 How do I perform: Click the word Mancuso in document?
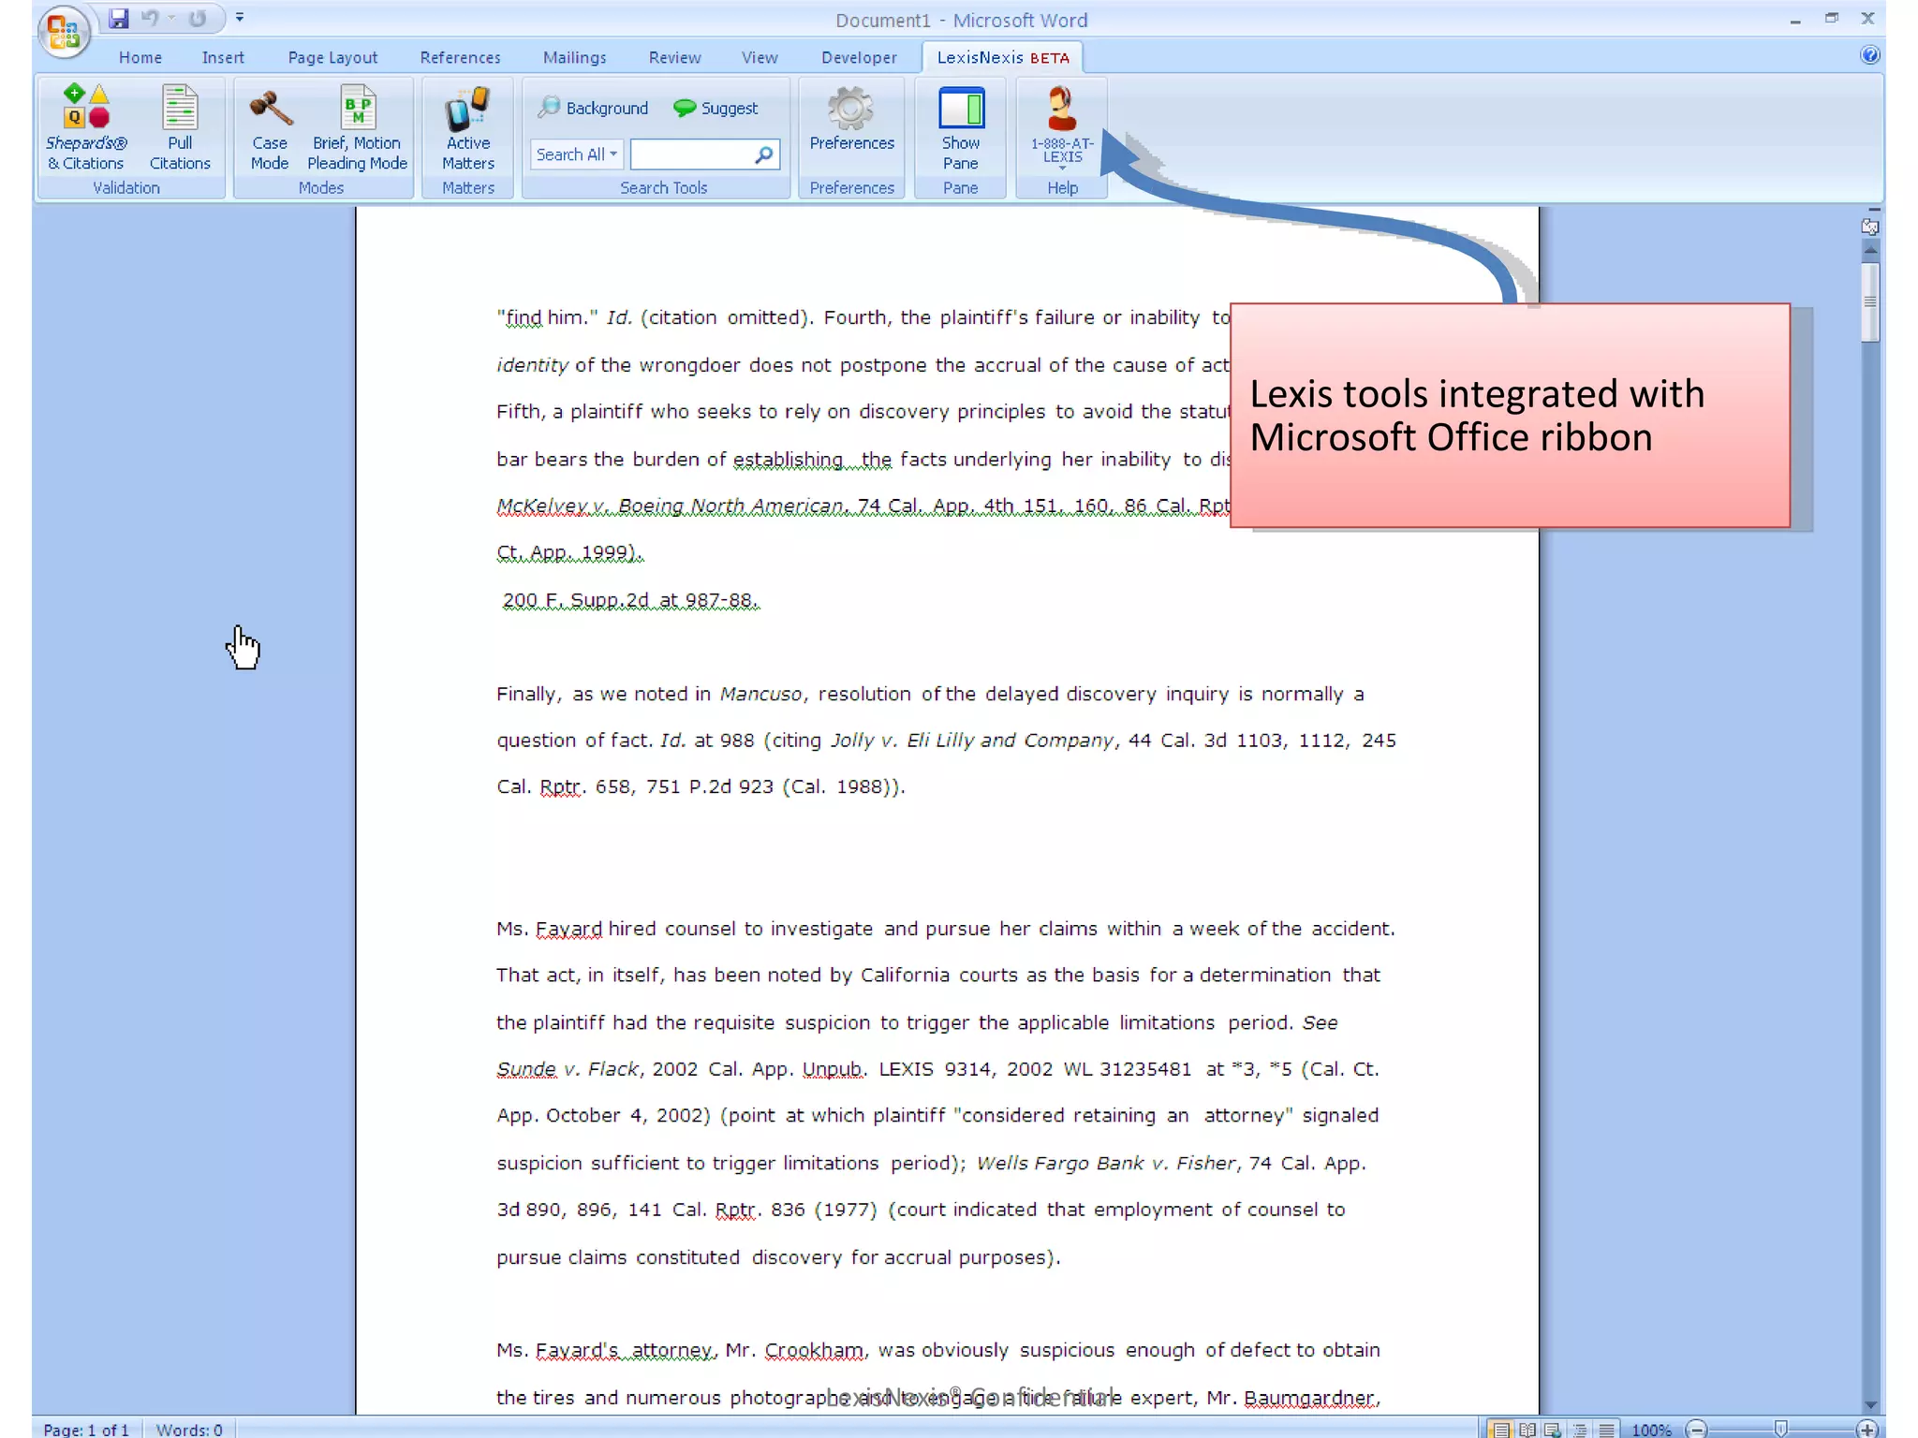click(x=760, y=694)
